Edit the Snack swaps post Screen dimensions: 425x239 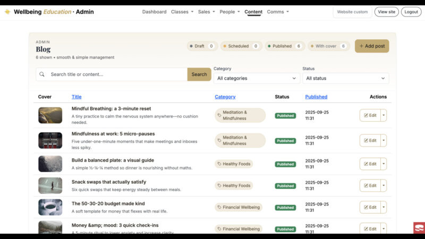point(370,185)
